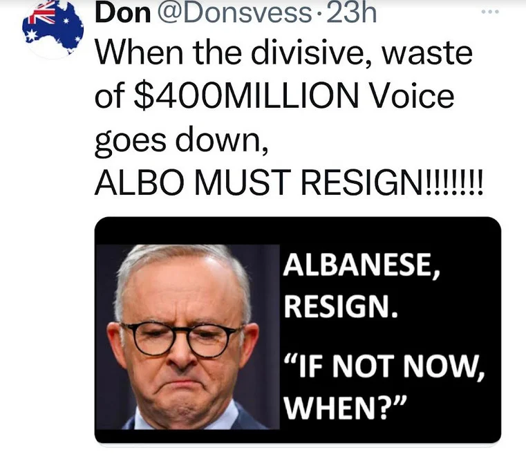The image size is (526, 459).
Task: Open Don's profile via display name
Action: point(123,13)
